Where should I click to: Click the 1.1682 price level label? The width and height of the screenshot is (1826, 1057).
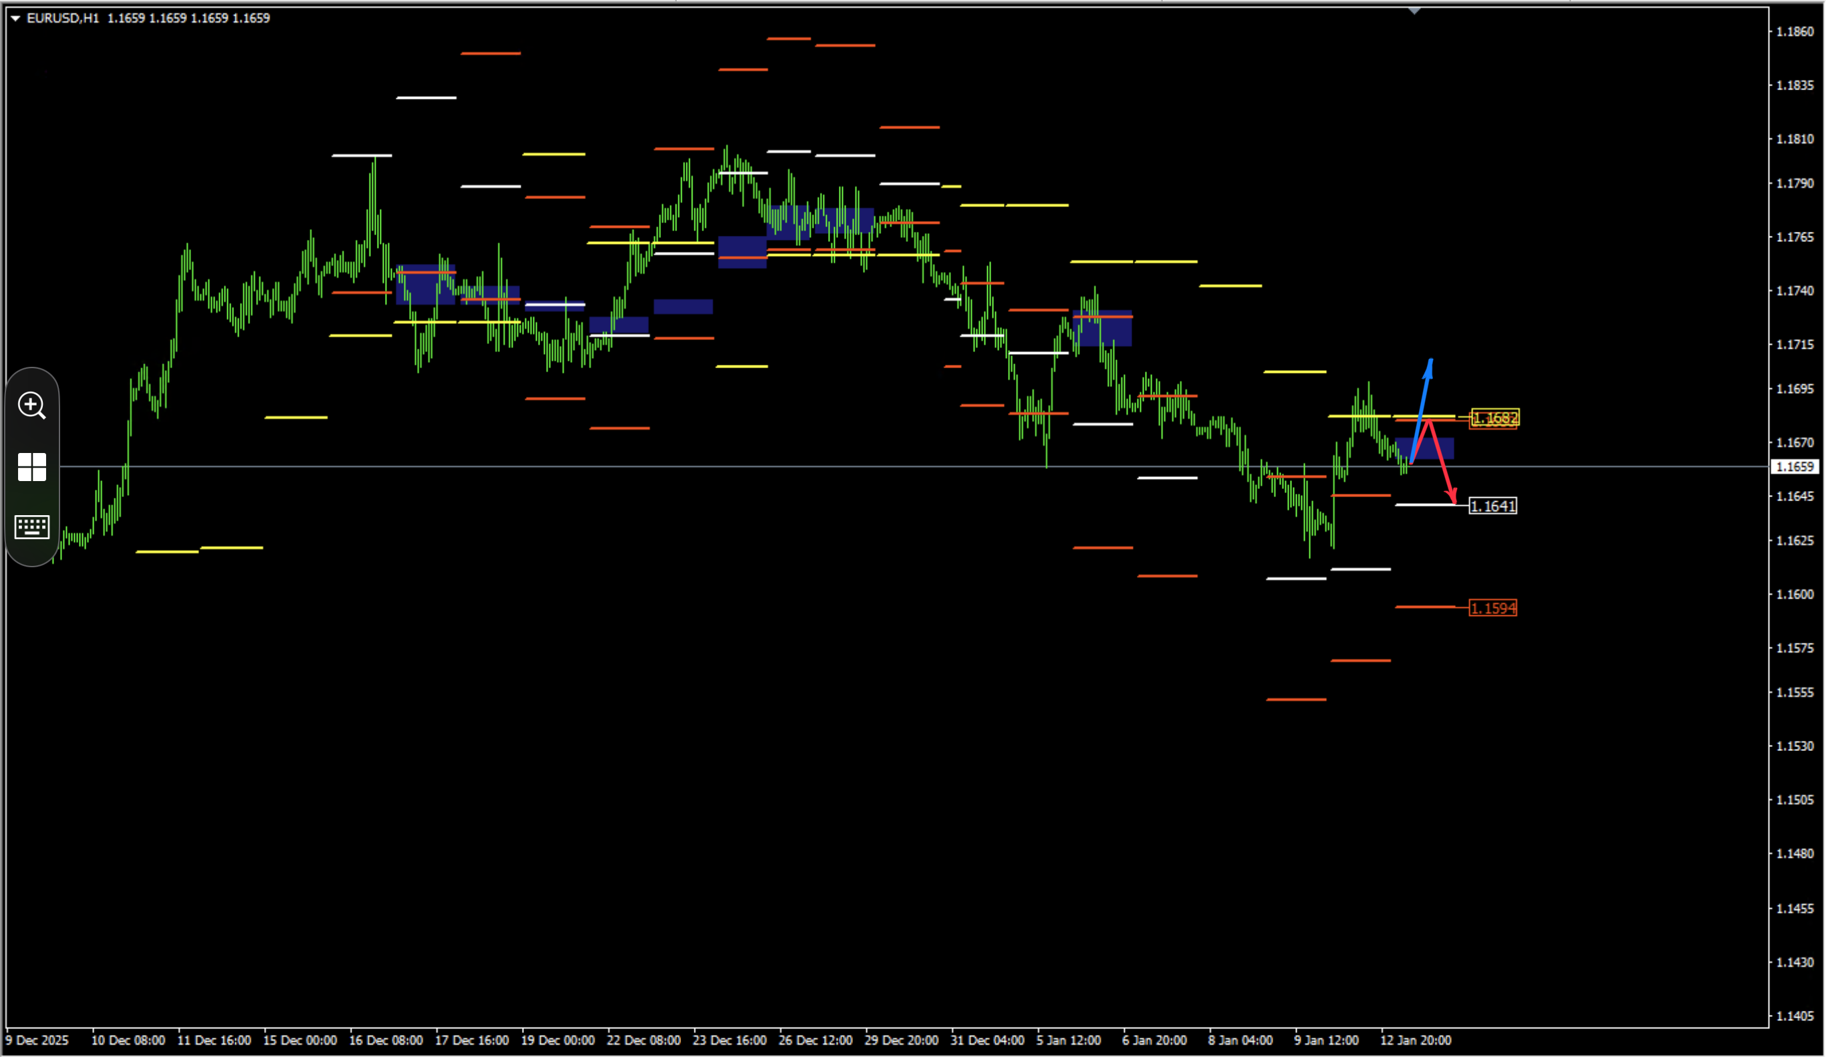coord(1495,418)
